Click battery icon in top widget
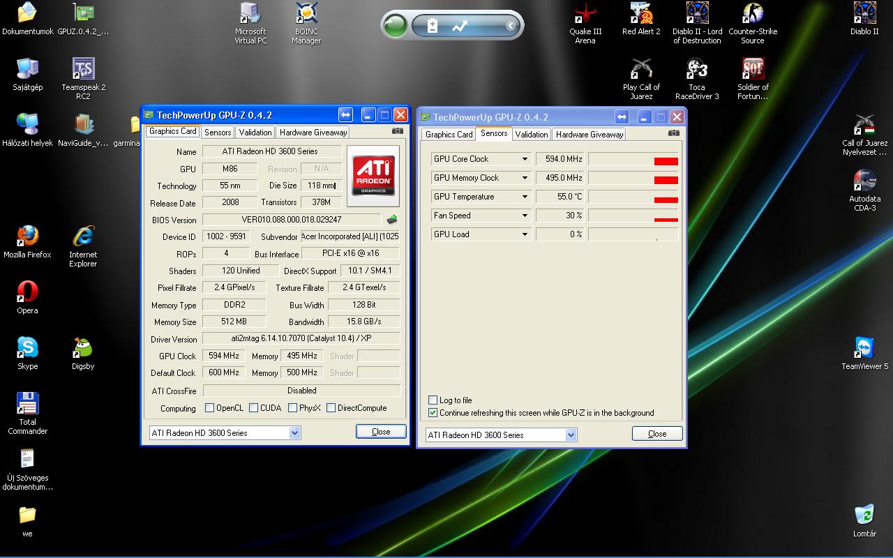893x558 pixels. point(433,27)
